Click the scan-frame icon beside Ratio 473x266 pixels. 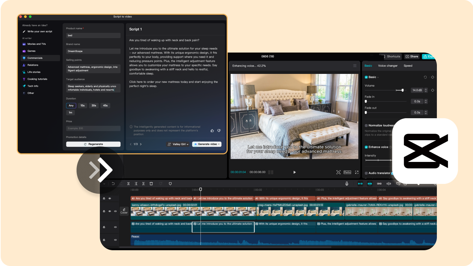click(338, 172)
